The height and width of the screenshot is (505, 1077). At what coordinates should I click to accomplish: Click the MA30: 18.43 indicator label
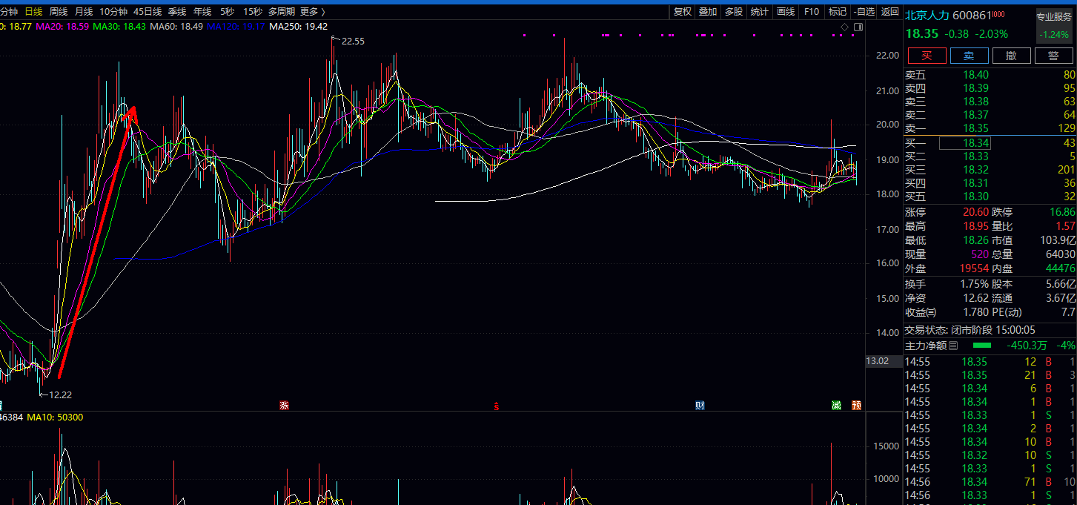[x=119, y=26]
